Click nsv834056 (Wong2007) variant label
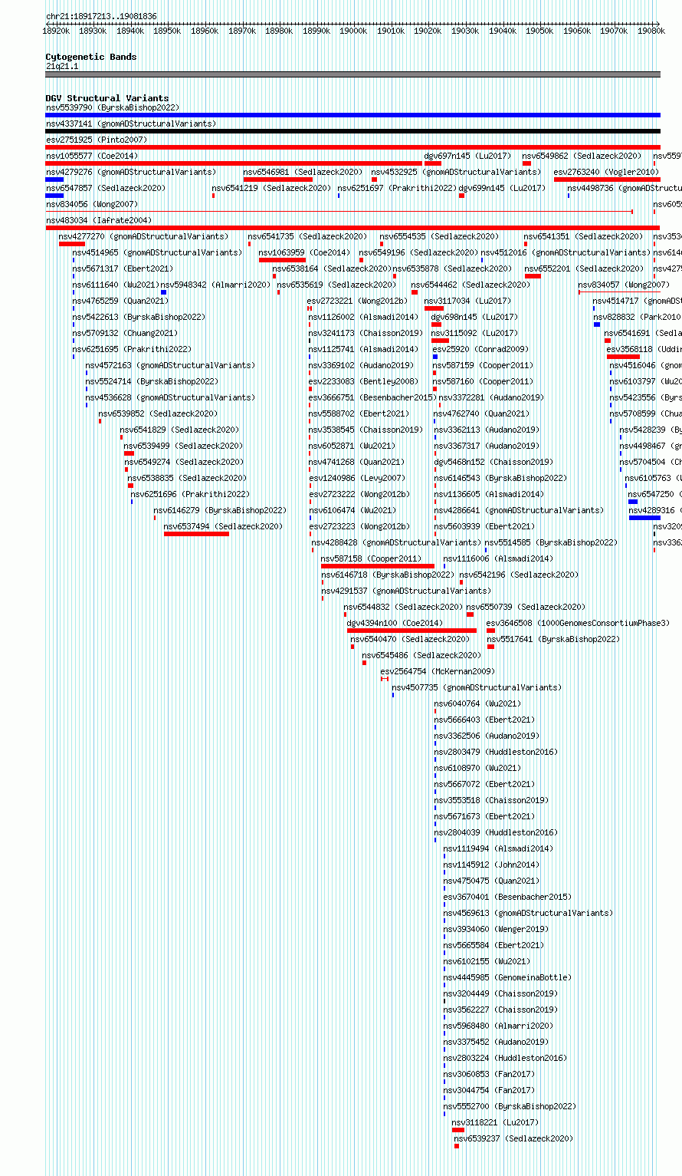Screen dimensions: 682x1176 click(92, 204)
